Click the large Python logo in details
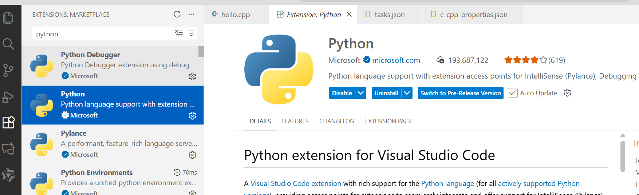The image size is (639, 195). (279, 69)
